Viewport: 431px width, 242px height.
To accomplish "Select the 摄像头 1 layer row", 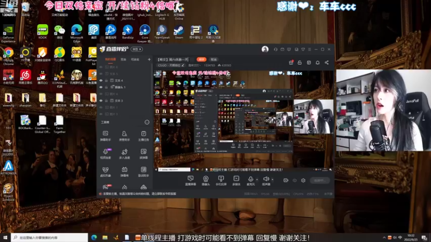I will point(124,87).
